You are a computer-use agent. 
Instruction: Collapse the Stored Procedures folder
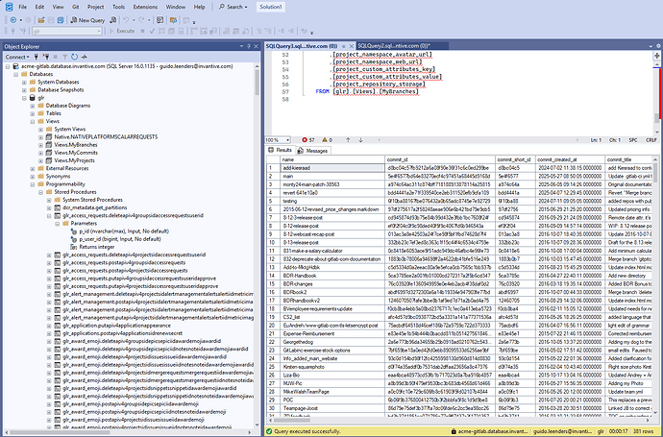(40, 192)
